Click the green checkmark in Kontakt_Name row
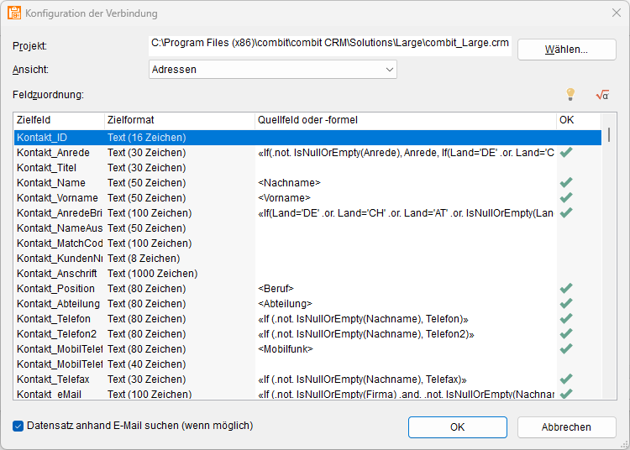This screenshot has width=630, height=450. pyautogui.click(x=566, y=183)
